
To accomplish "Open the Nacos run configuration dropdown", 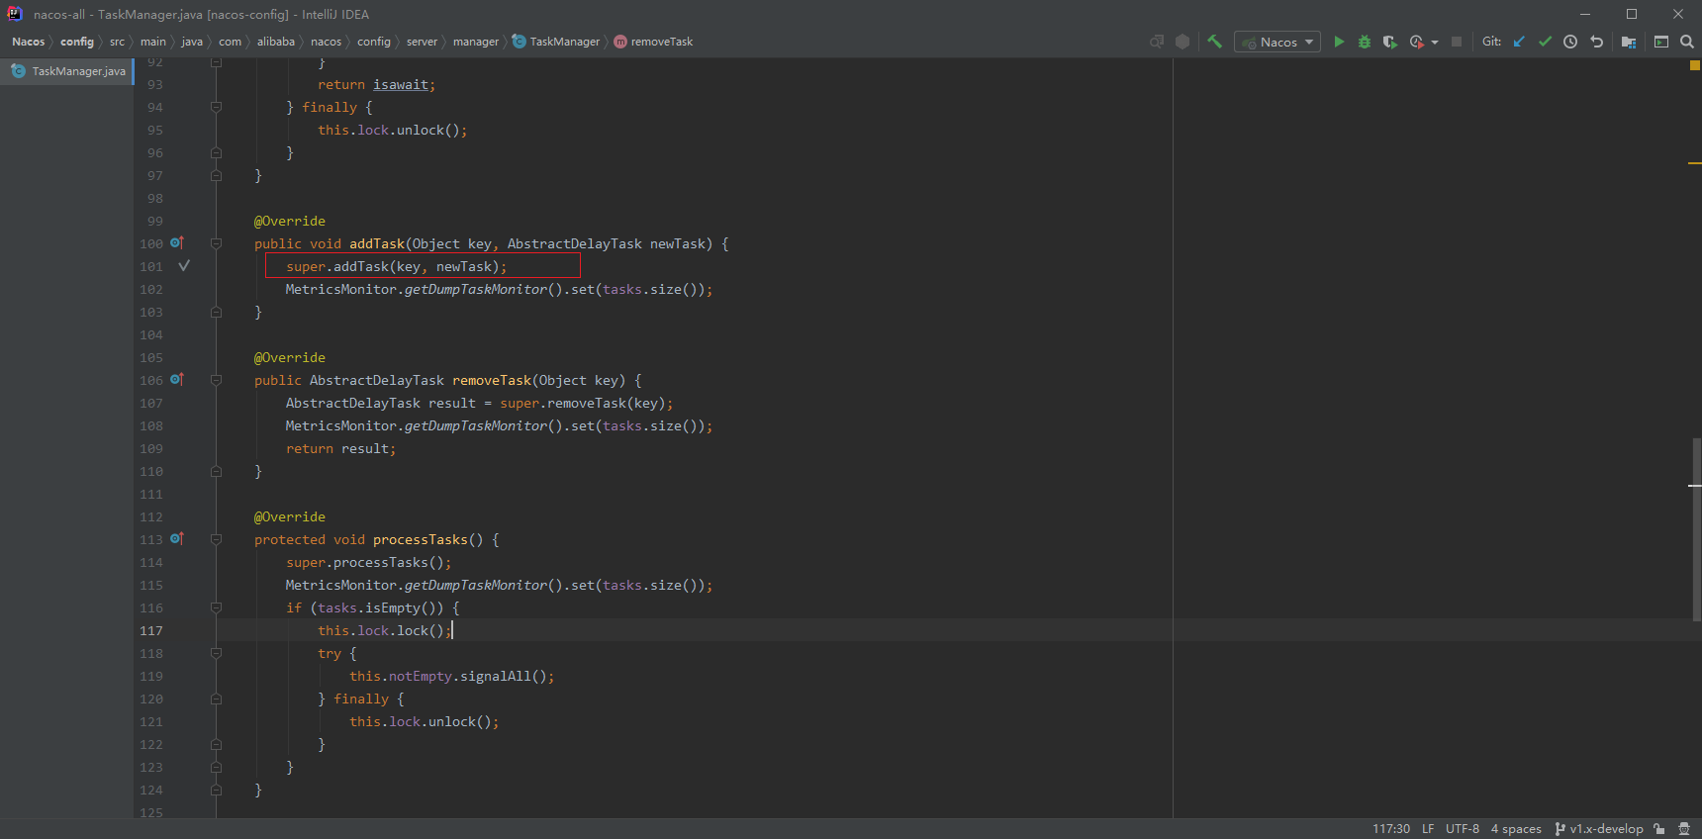I will point(1277,42).
